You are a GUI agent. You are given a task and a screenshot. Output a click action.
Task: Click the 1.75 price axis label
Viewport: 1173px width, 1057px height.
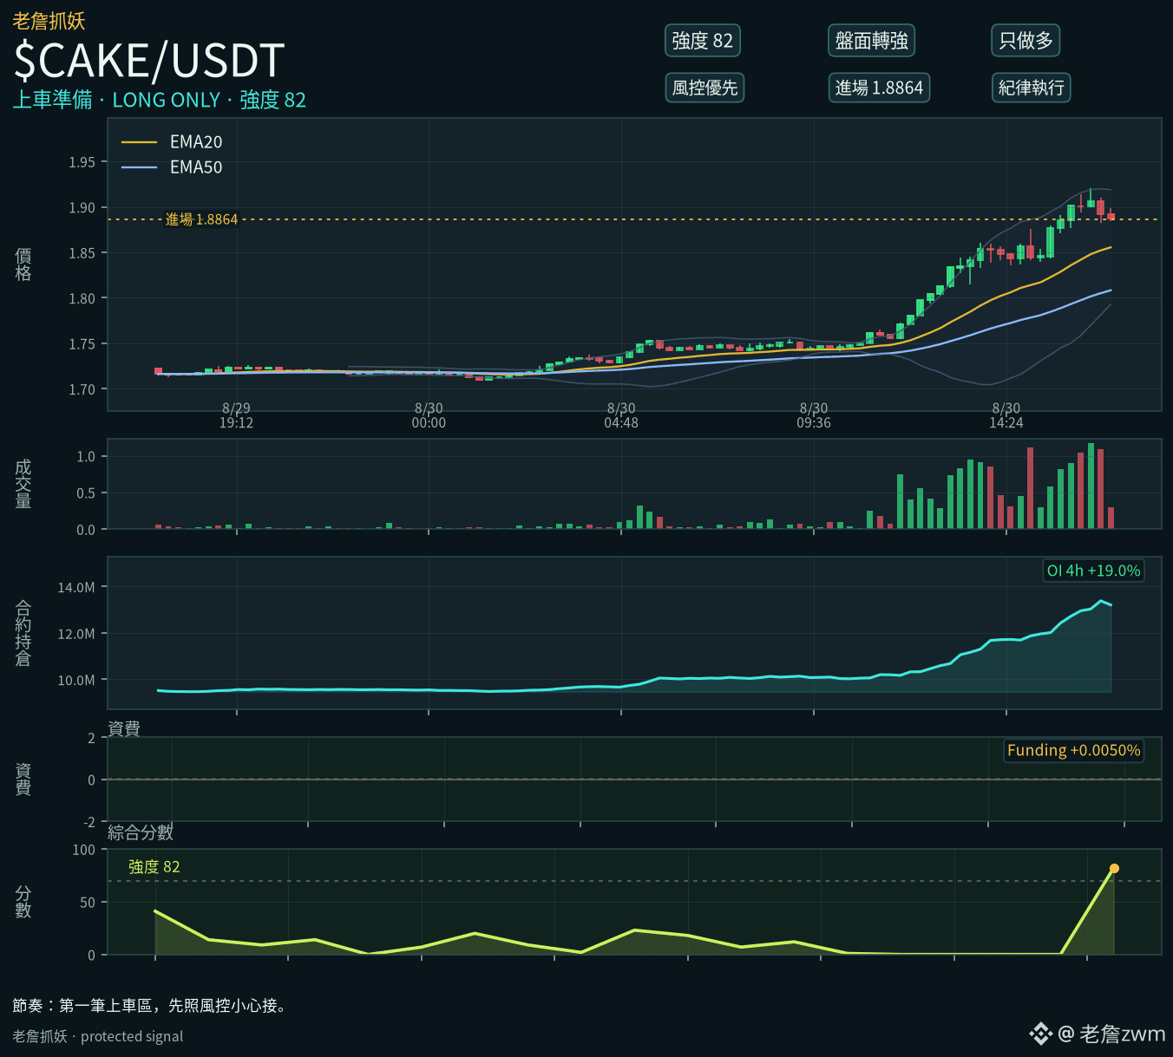click(82, 344)
